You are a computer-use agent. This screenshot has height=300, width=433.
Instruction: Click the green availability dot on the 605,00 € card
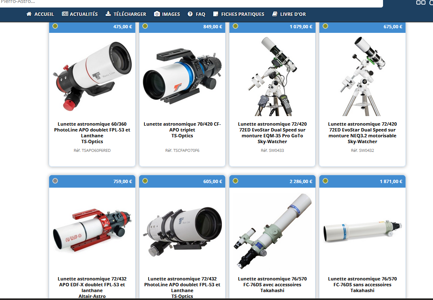145,181
